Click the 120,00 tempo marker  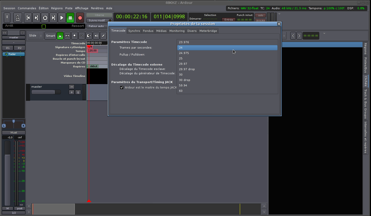pyautogui.click(x=92, y=51)
